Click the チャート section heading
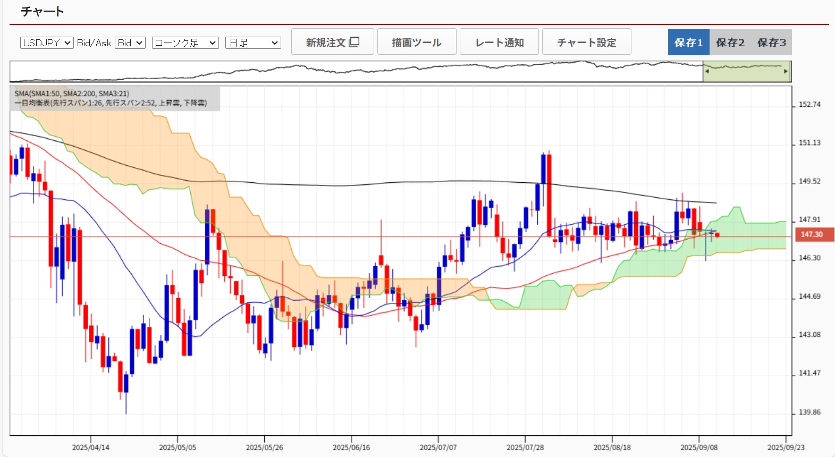Viewport: 835px width, 457px height. point(43,11)
